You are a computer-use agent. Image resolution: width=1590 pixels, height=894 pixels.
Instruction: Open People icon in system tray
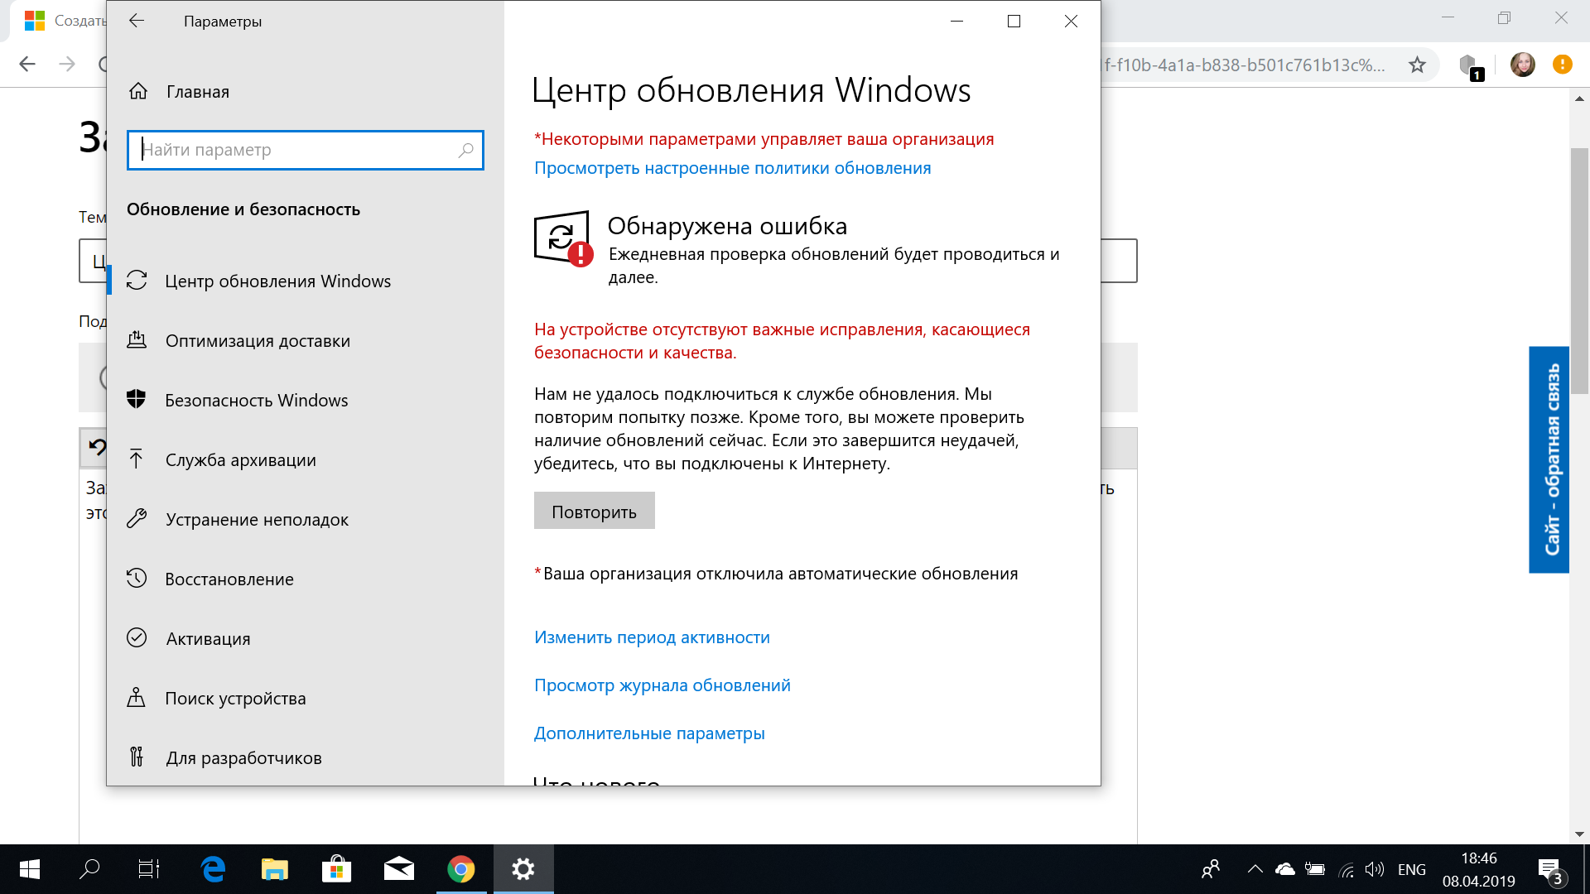(1211, 869)
